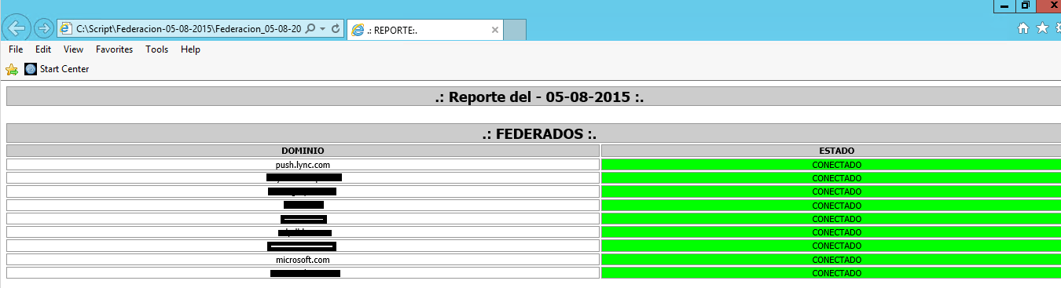Click the FEDERADOS section heading
The width and height of the screenshot is (1061, 288).
[539, 134]
